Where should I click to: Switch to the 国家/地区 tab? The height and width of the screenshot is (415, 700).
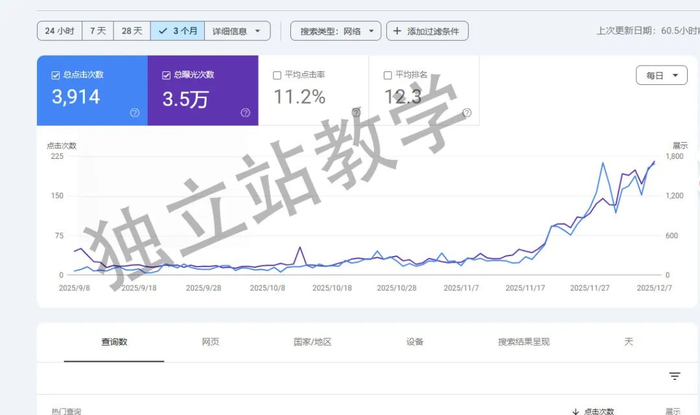(x=312, y=342)
